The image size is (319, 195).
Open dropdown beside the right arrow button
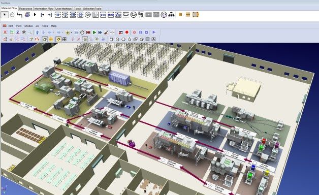click(62, 32)
